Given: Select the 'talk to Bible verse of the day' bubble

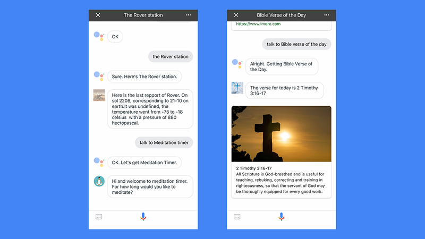Looking at the screenshot, I should click(296, 44).
